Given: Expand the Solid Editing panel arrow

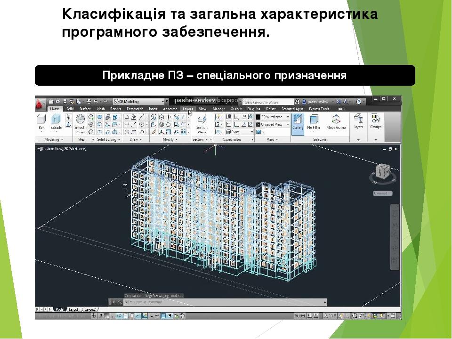Looking at the screenshot, I should 119,139.
